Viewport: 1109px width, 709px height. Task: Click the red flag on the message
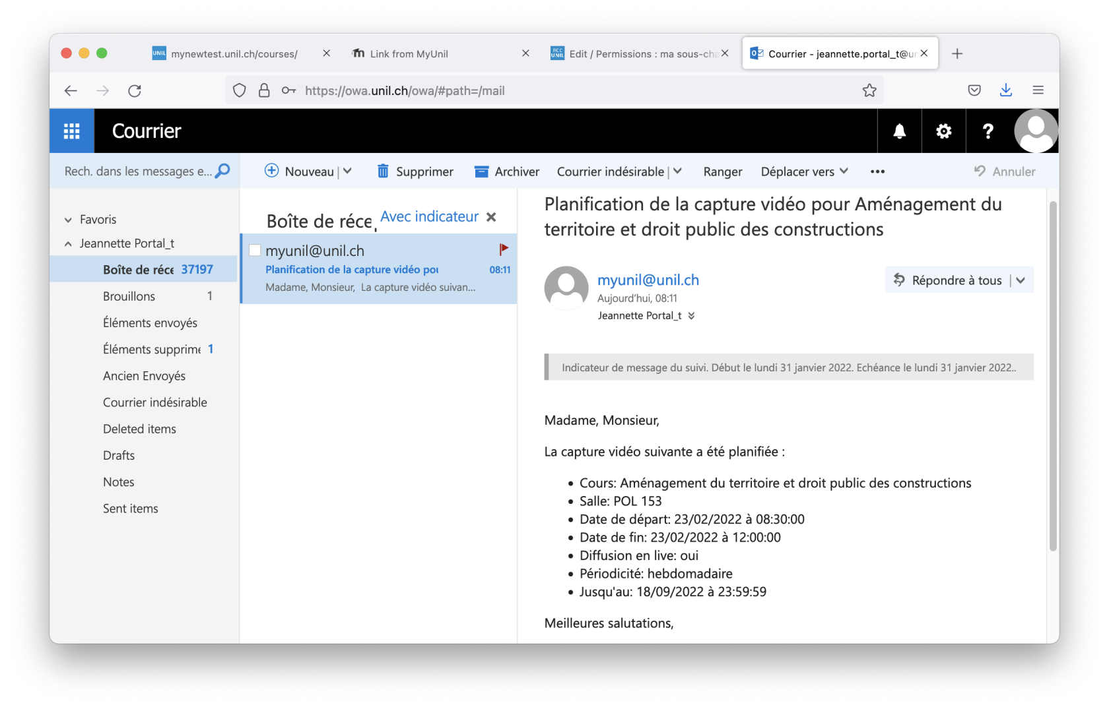[504, 249]
